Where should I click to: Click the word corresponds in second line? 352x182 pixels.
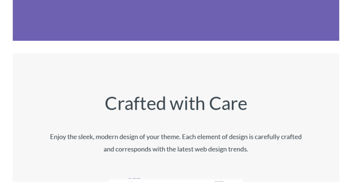(x=133, y=149)
